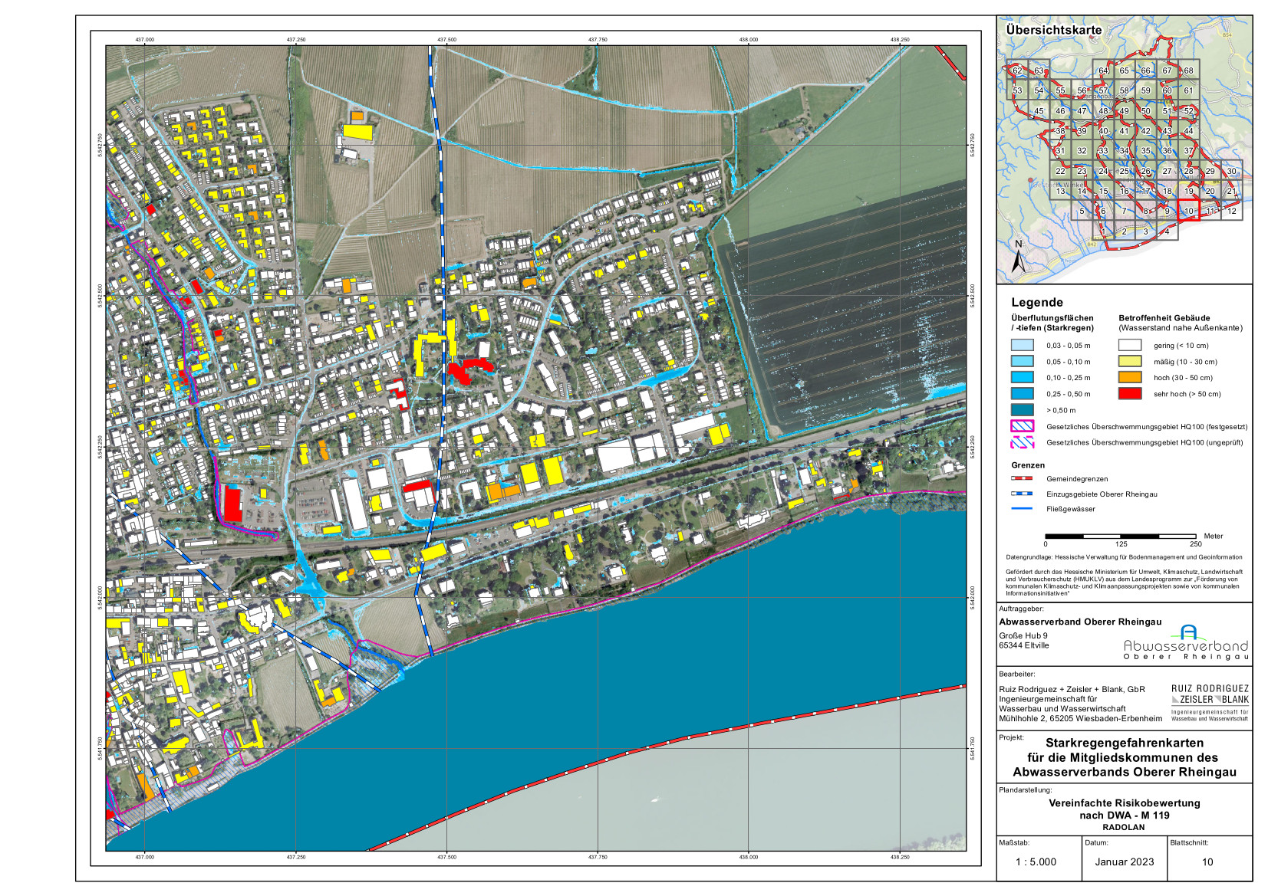The width and height of the screenshot is (1268, 896).
Task: Click the > 0,50 m depth swatch
Action: 1022,410
